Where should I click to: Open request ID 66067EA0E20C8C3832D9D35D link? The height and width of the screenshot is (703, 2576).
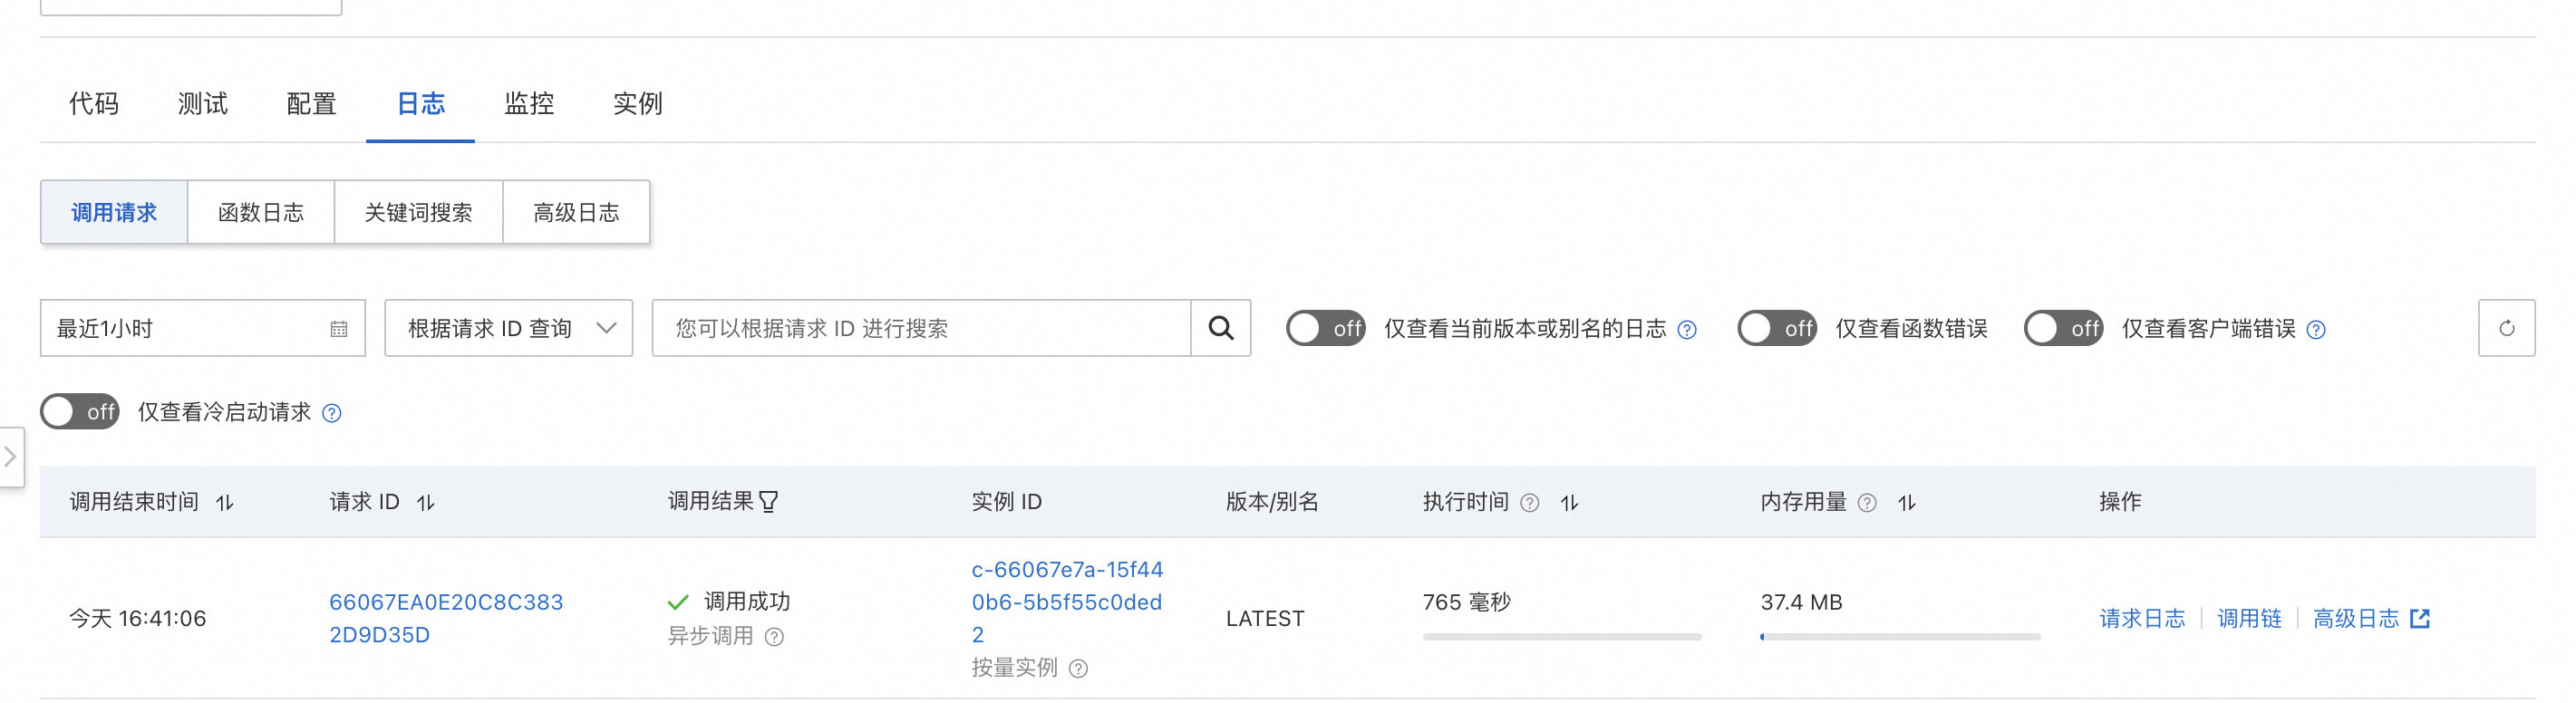tap(446, 618)
